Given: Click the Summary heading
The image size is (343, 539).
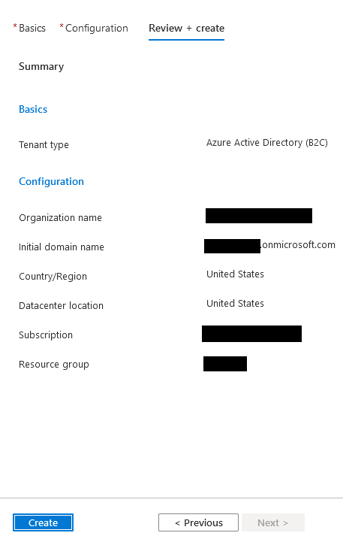Looking at the screenshot, I should (x=41, y=66).
